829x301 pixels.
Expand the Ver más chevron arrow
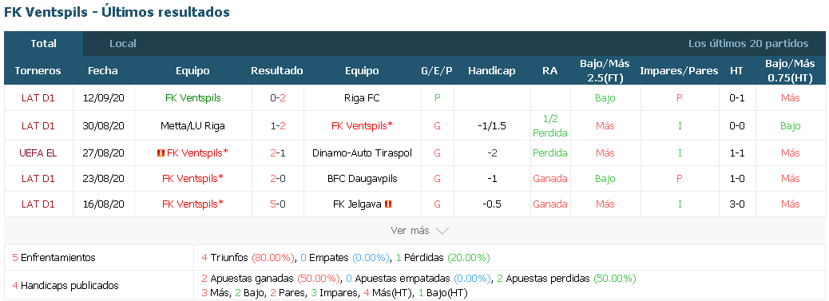442,231
